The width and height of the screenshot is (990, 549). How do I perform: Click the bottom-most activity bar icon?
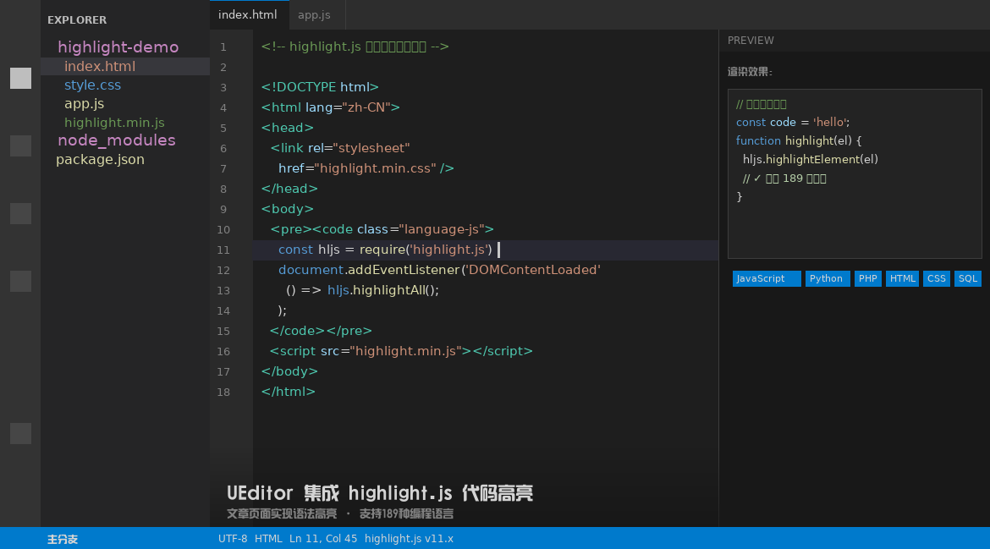tap(21, 433)
